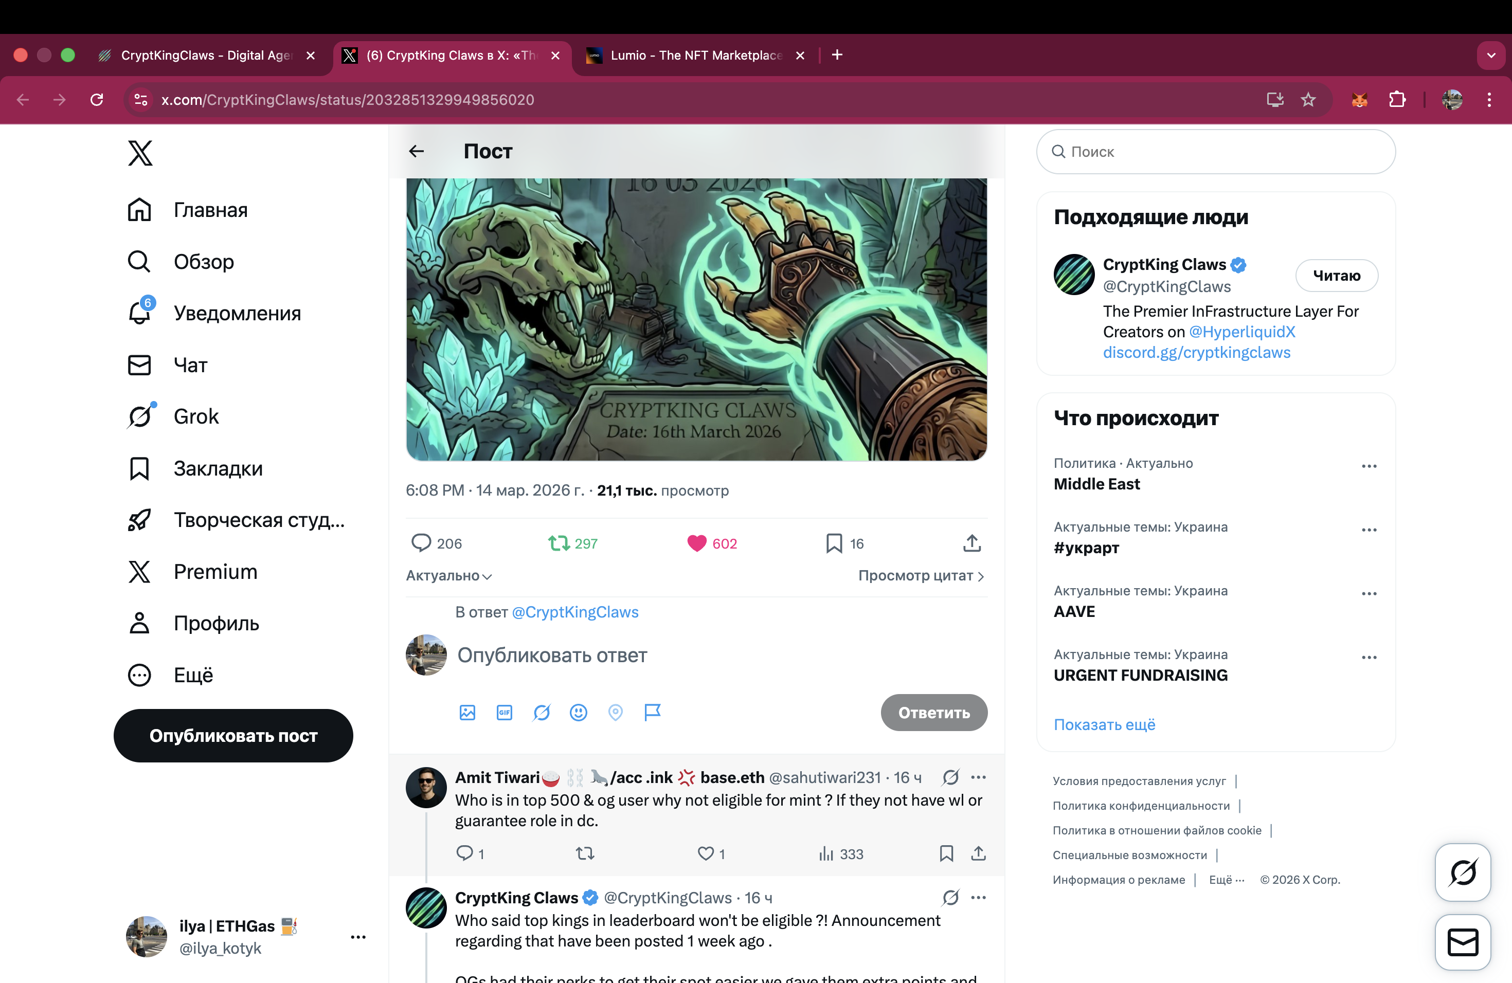Expand the Ещё more menu
This screenshot has height=983, width=1512.
pyautogui.click(x=170, y=675)
